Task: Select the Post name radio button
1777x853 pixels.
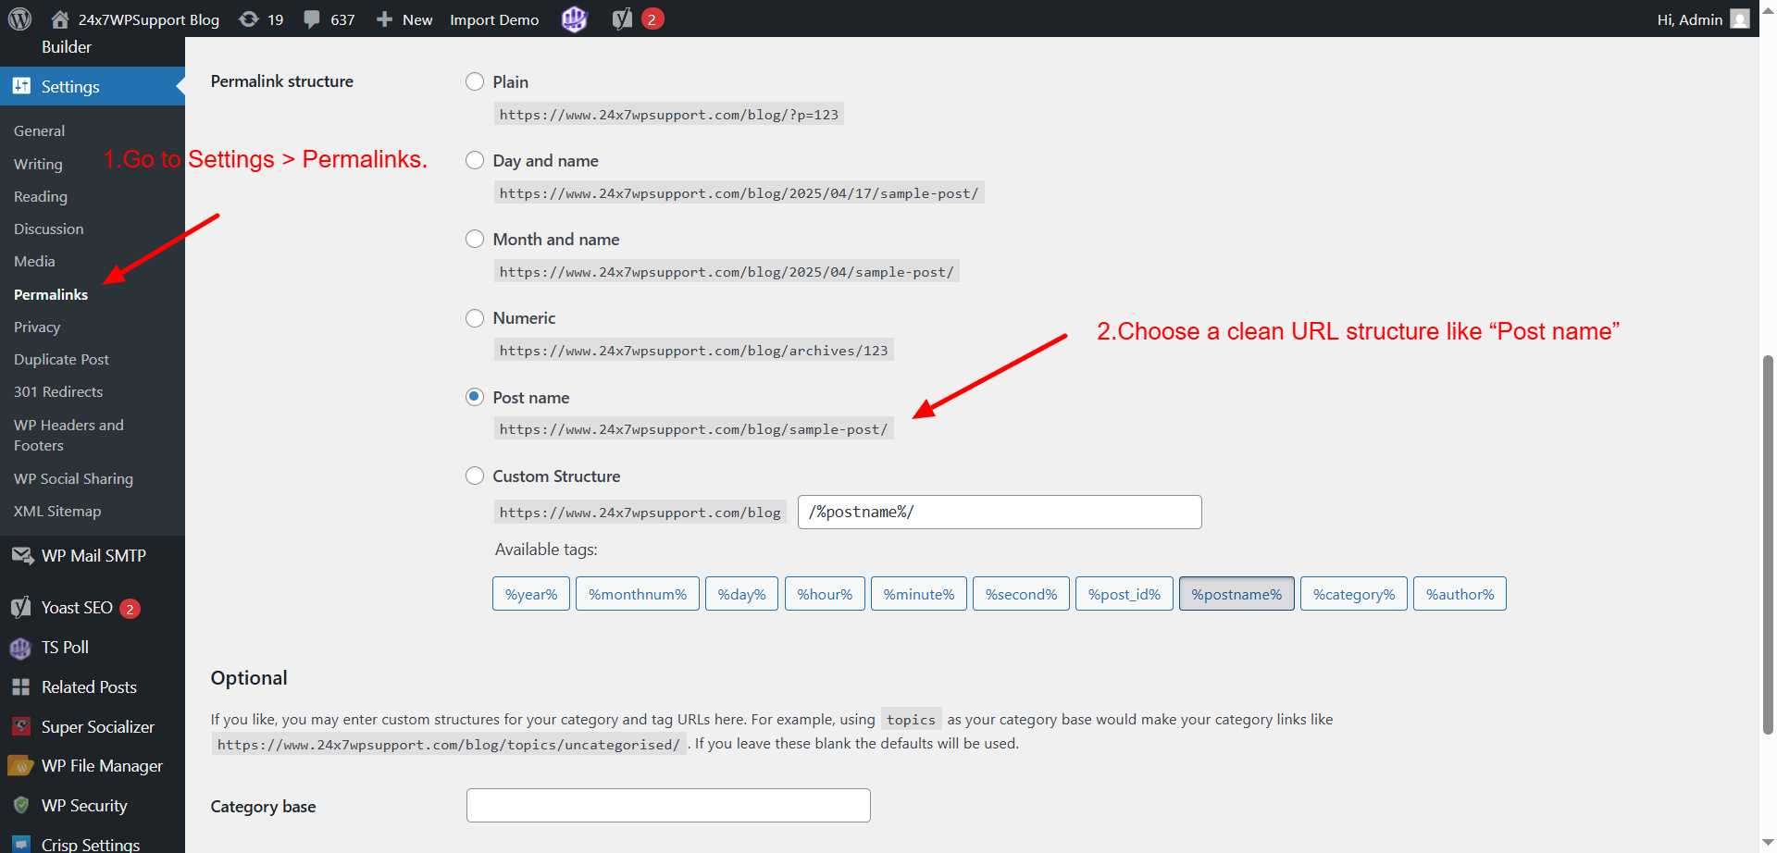Action: (x=475, y=397)
